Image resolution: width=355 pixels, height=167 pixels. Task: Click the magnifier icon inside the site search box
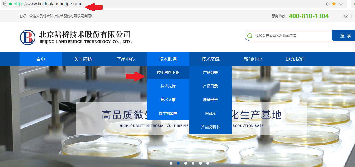pyautogui.click(x=249, y=35)
